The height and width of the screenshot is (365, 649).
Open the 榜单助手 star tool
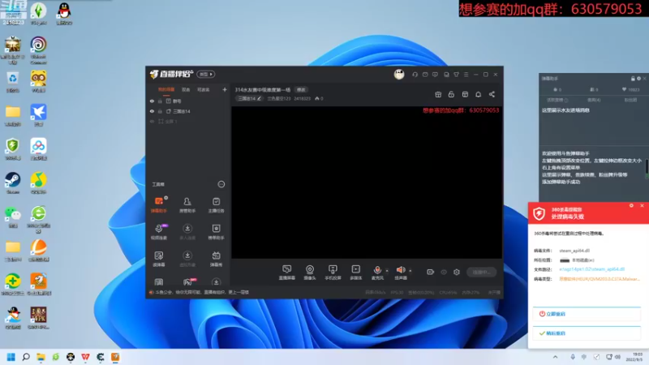coord(216,232)
